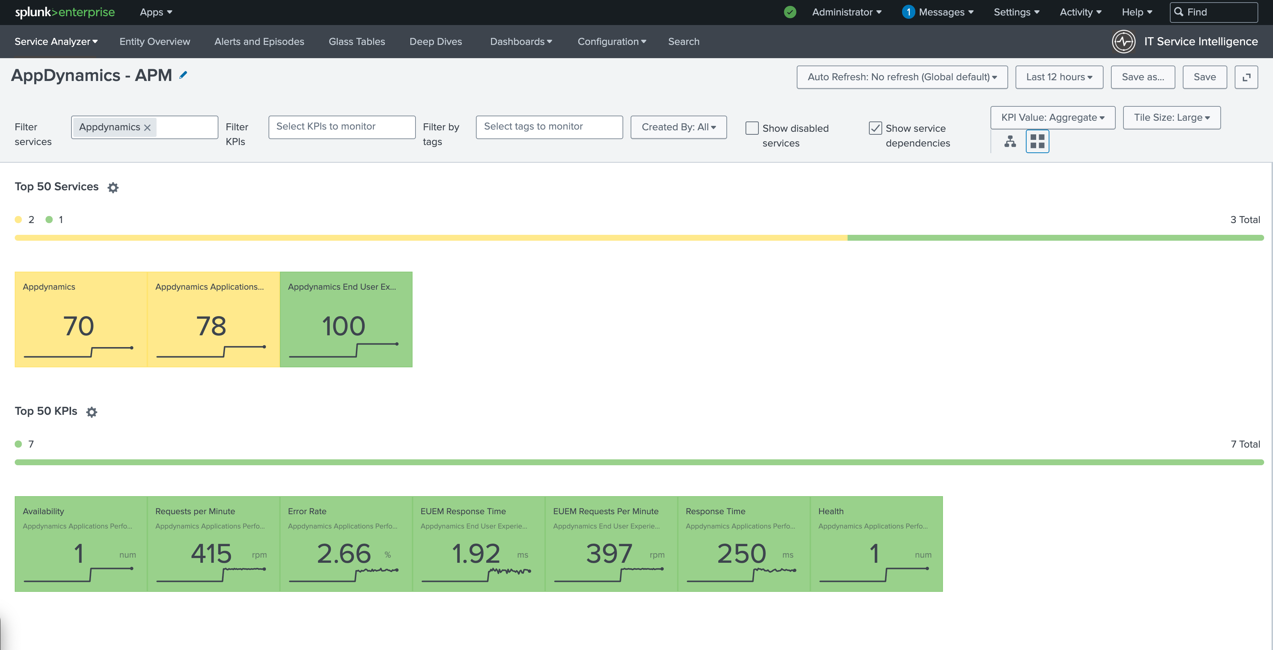This screenshot has width=1273, height=650.
Task: Click the Find search magnifier icon
Action: click(x=1179, y=12)
